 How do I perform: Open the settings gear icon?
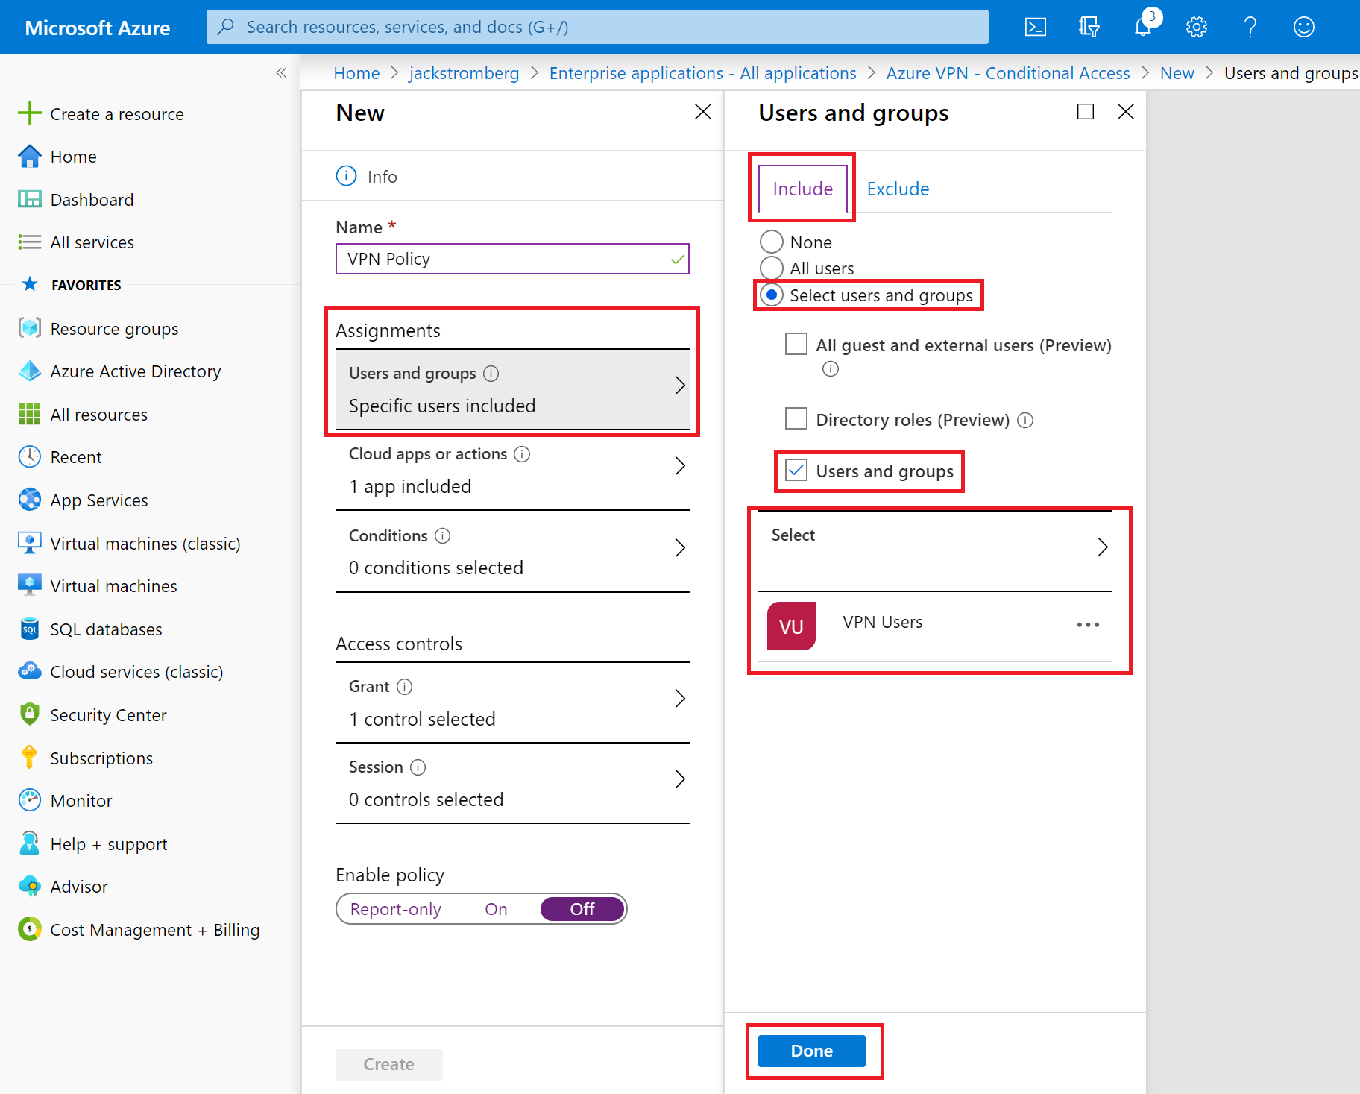click(1196, 28)
